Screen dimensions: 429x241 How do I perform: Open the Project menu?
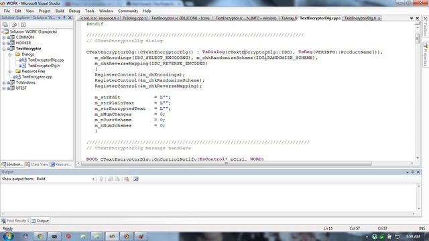click(45, 11)
